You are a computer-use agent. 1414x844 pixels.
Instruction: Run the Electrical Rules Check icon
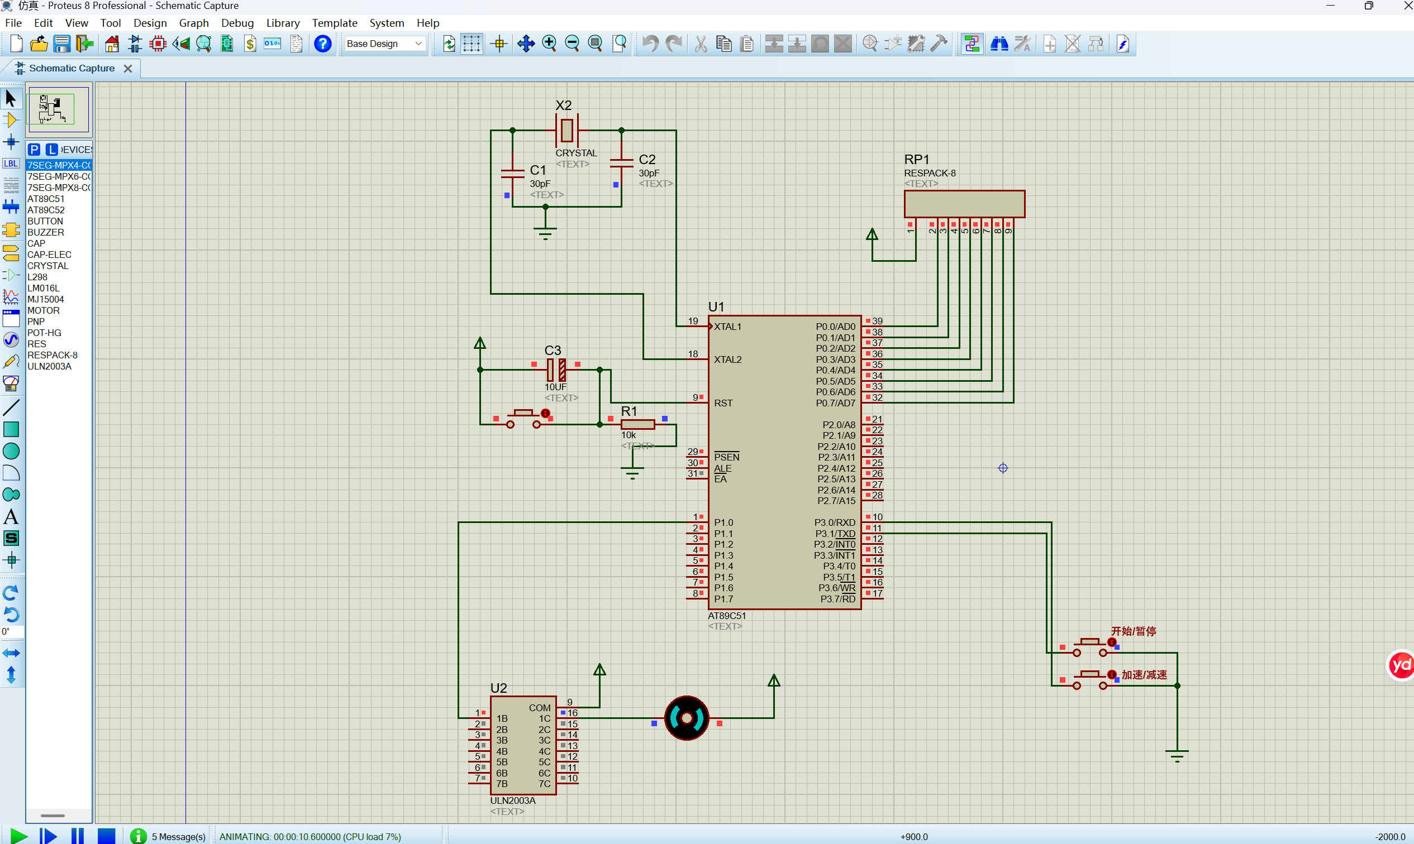click(1122, 44)
